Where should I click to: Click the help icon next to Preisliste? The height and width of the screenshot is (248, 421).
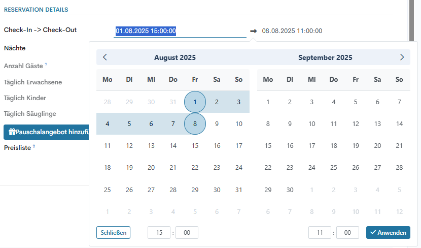34,146
